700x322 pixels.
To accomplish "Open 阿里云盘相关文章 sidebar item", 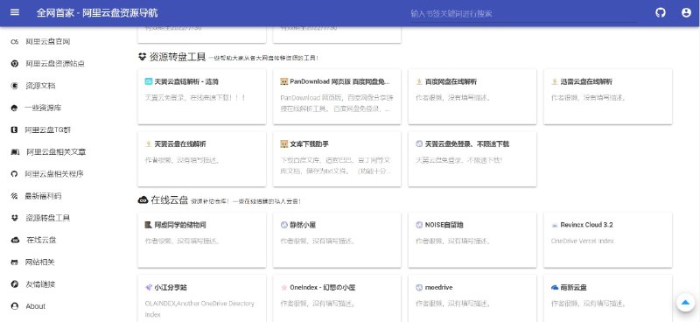I will (56, 152).
